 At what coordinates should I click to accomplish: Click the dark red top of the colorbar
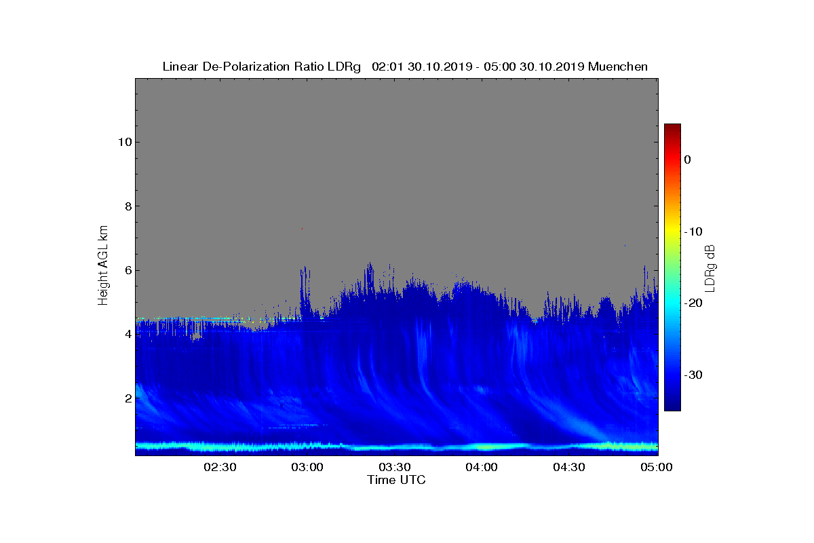coord(672,128)
